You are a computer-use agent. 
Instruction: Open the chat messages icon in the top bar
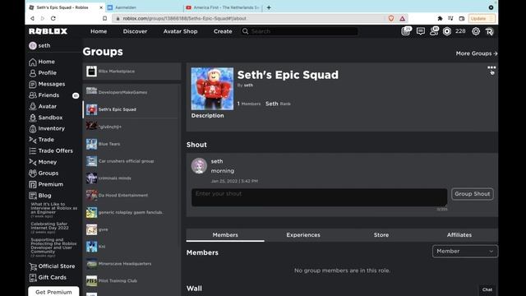coord(420,31)
